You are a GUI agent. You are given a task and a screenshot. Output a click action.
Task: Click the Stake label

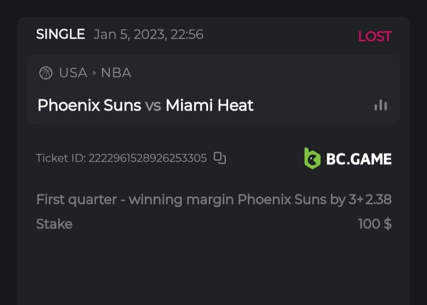(54, 224)
